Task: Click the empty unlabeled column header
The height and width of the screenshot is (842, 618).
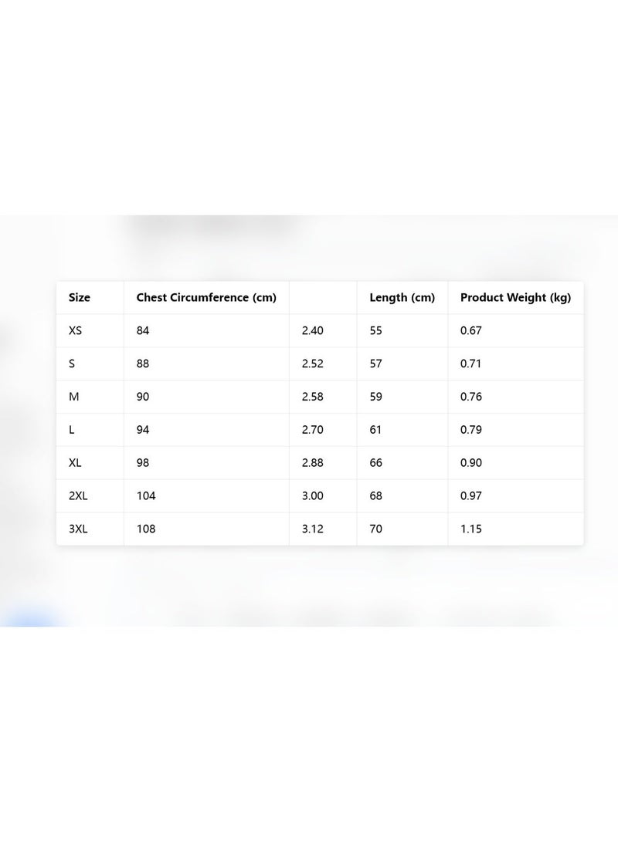Action: click(323, 297)
